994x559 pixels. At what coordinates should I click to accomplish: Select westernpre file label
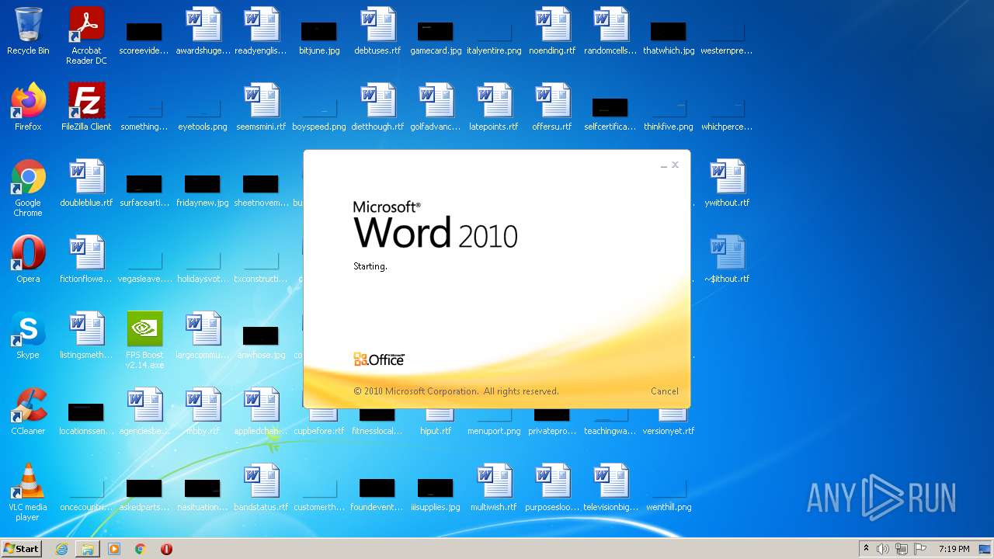(727, 50)
